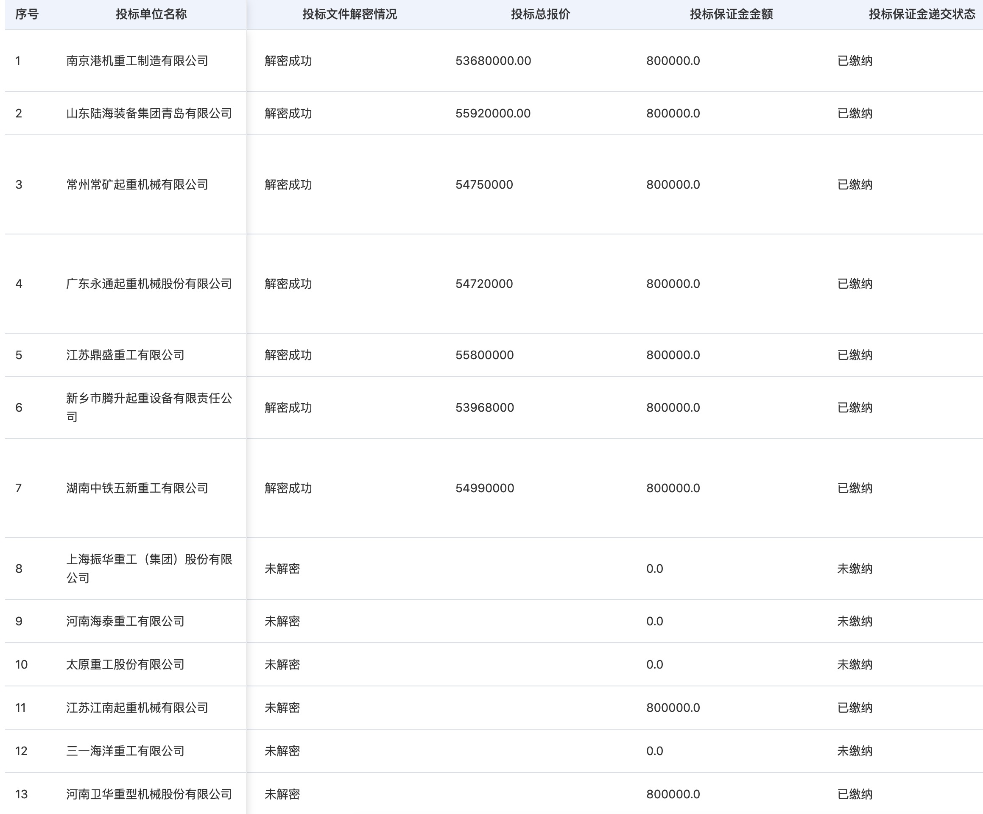Image resolution: width=983 pixels, height=814 pixels.
Task: Click the 投标单位名称 column header
Action: coord(151,14)
